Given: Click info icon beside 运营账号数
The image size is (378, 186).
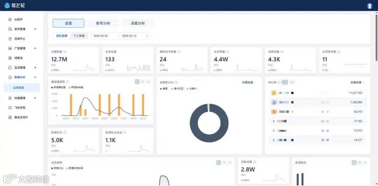Looking at the screenshot, I should (339, 51).
